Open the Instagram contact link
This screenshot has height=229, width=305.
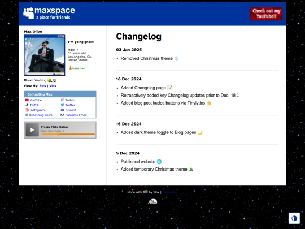[x=37, y=110]
